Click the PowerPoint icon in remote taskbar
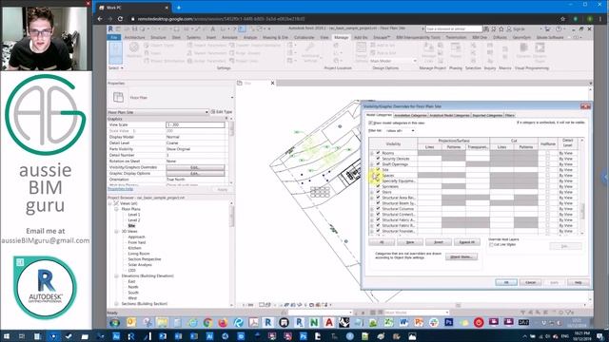Image resolution: width=609 pixels, height=342 pixels. coord(419,322)
